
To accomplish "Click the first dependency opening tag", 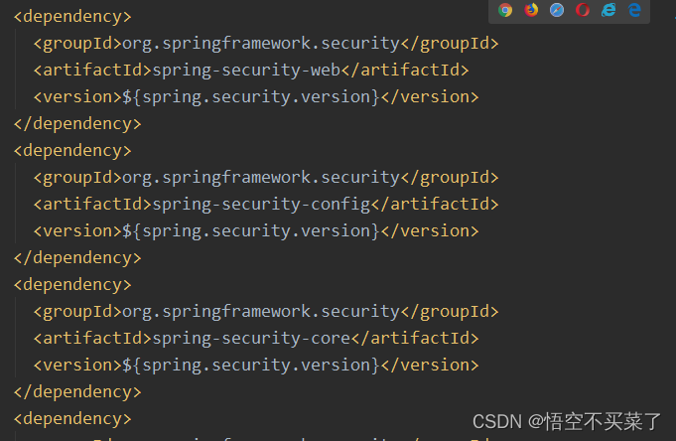I will 71,16.
